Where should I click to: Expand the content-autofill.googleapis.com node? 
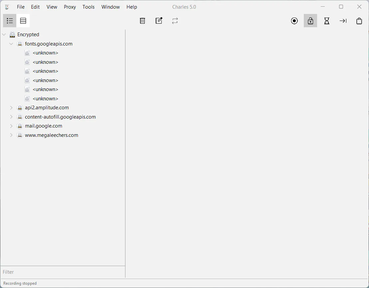(x=11, y=117)
